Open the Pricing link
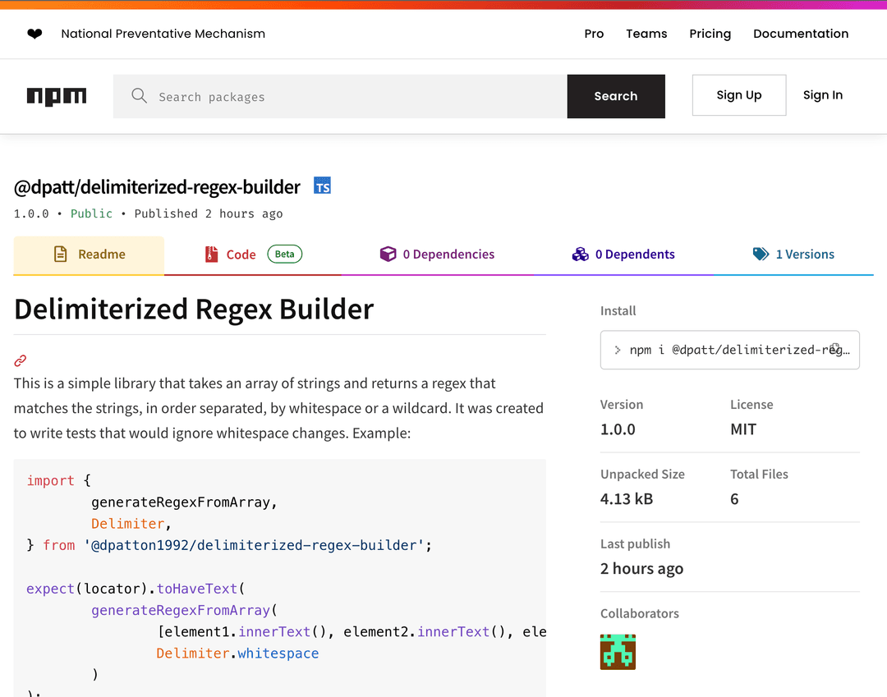The image size is (887, 697). (710, 34)
